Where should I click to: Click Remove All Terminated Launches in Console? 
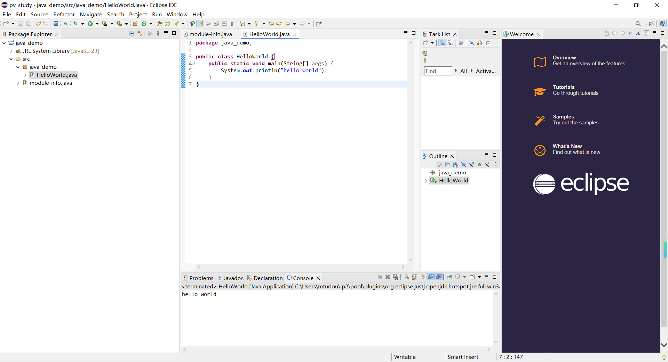coord(396,277)
